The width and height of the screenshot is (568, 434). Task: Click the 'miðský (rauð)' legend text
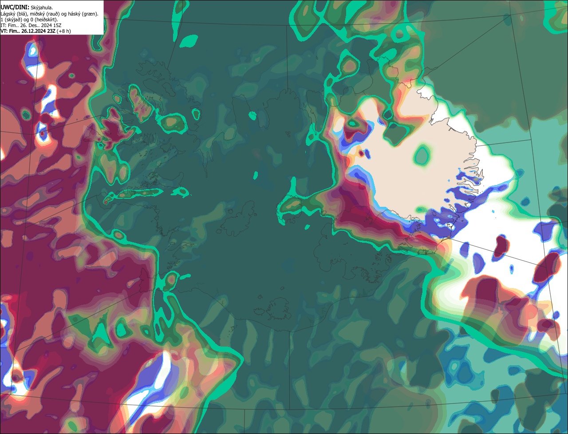coord(44,14)
